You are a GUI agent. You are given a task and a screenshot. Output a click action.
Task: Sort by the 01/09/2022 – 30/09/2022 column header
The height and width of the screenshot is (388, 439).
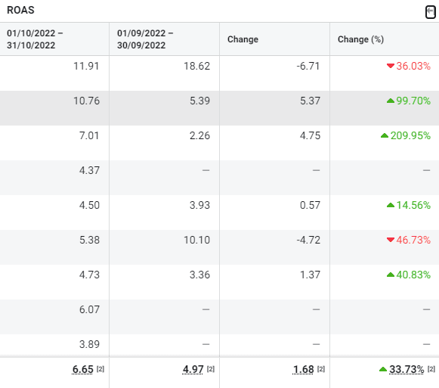(145, 39)
